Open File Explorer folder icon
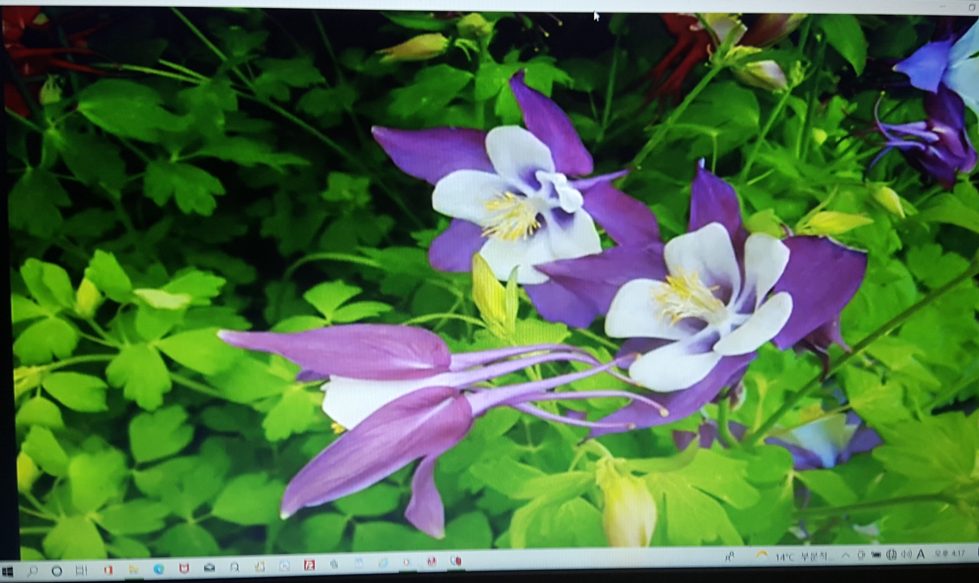This screenshot has height=583, width=979. point(134,569)
